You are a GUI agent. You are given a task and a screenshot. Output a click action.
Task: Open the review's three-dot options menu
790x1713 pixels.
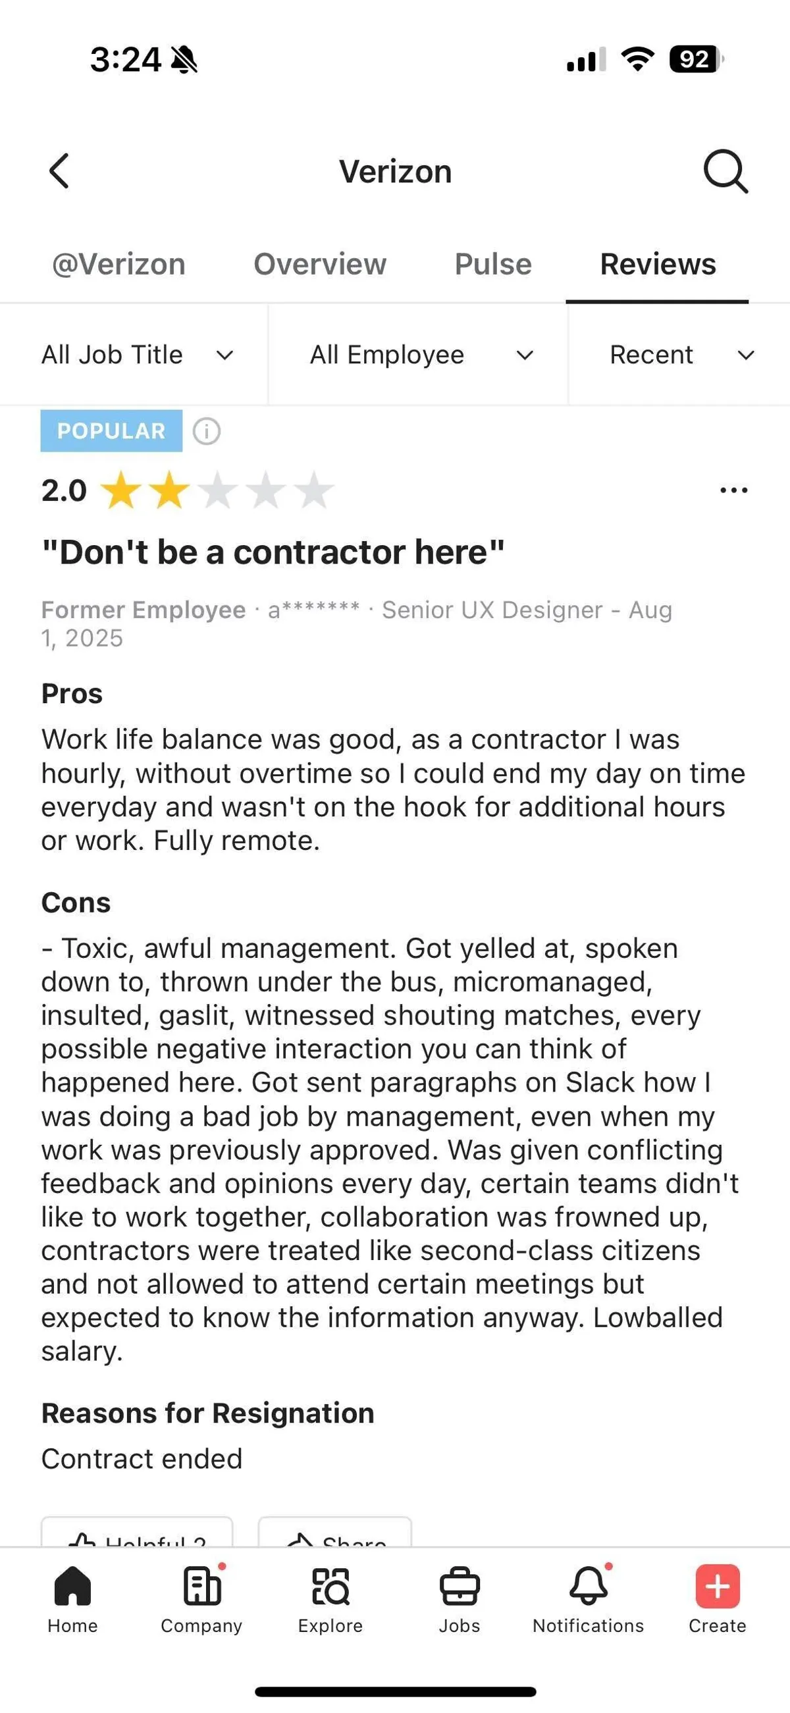tap(733, 490)
